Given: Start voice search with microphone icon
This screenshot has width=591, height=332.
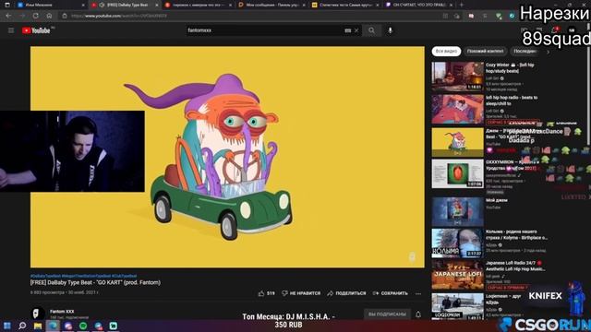Looking at the screenshot, I should tap(390, 30).
